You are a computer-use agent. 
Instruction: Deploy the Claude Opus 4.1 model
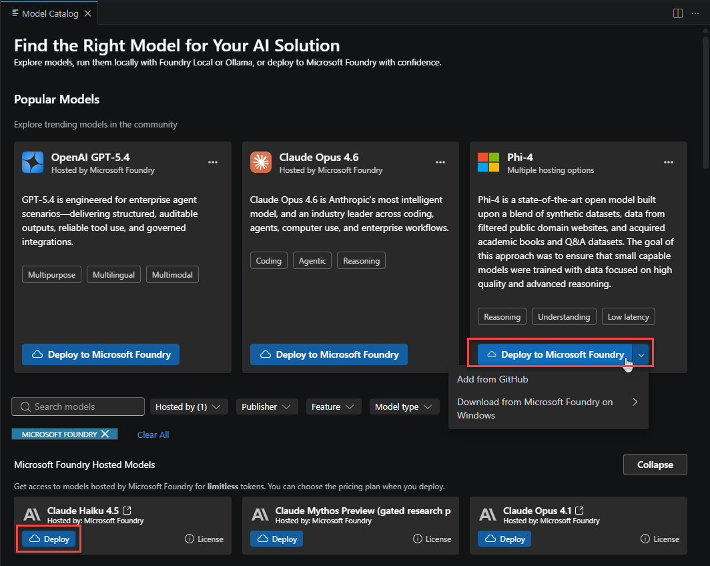[x=504, y=539]
